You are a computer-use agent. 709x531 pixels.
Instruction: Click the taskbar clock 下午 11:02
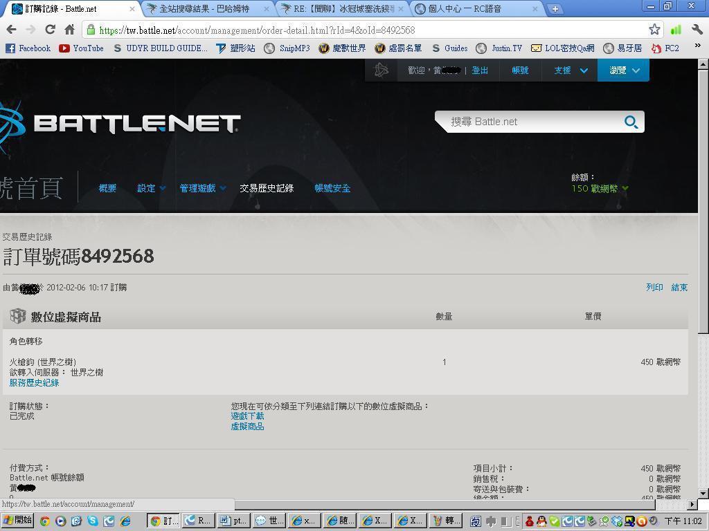click(683, 521)
